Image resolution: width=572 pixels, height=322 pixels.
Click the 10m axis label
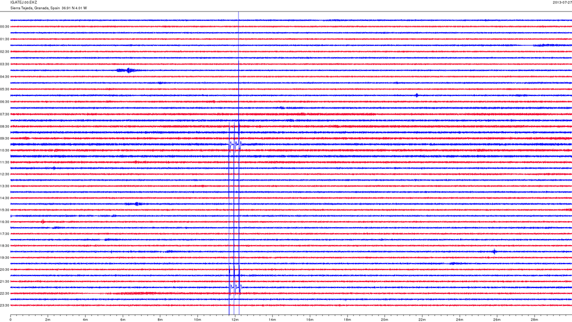coord(197,320)
